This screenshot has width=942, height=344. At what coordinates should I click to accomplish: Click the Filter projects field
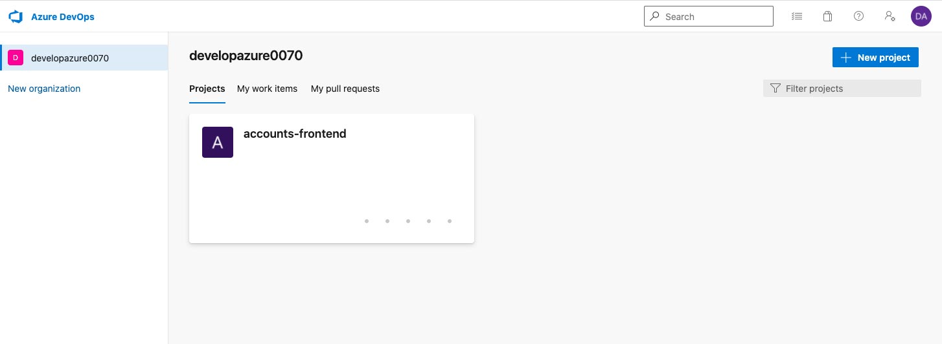pyautogui.click(x=842, y=89)
